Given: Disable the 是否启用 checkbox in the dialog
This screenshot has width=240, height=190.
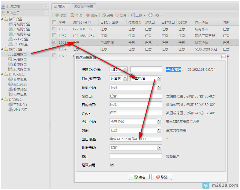Looking at the screenshot, I should pos(112,165).
